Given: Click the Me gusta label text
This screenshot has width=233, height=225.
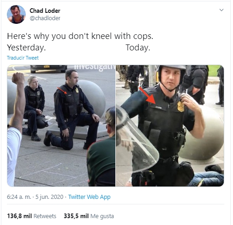Looking at the screenshot, I should 102,216.
